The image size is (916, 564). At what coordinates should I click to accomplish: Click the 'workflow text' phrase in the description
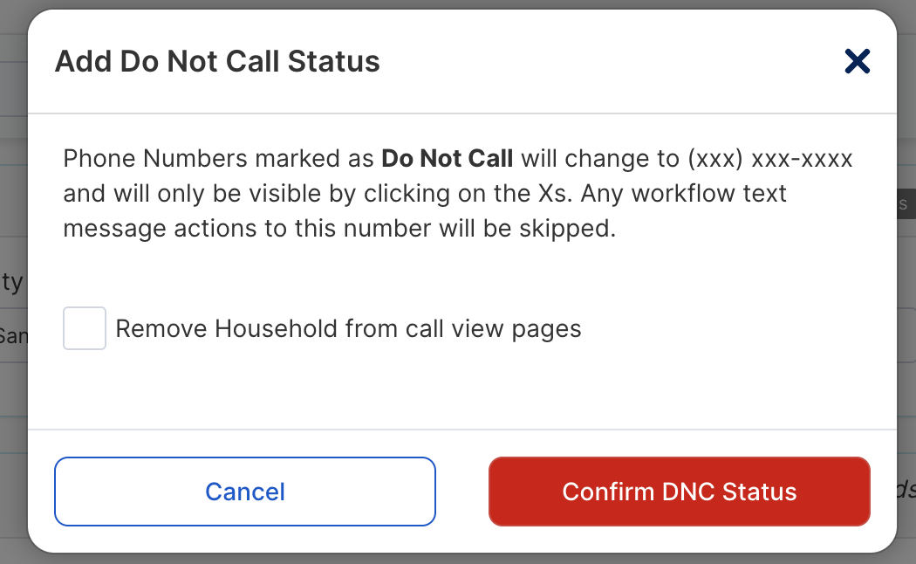click(x=709, y=194)
